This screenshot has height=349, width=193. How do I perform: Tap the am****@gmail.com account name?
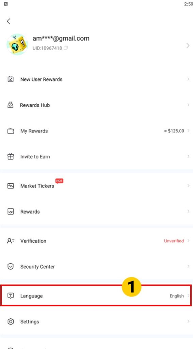[x=61, y=38]
